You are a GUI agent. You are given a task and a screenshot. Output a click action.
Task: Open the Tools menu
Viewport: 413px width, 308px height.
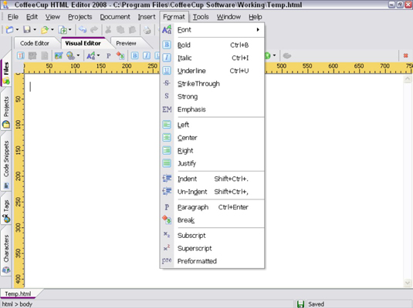201,17
